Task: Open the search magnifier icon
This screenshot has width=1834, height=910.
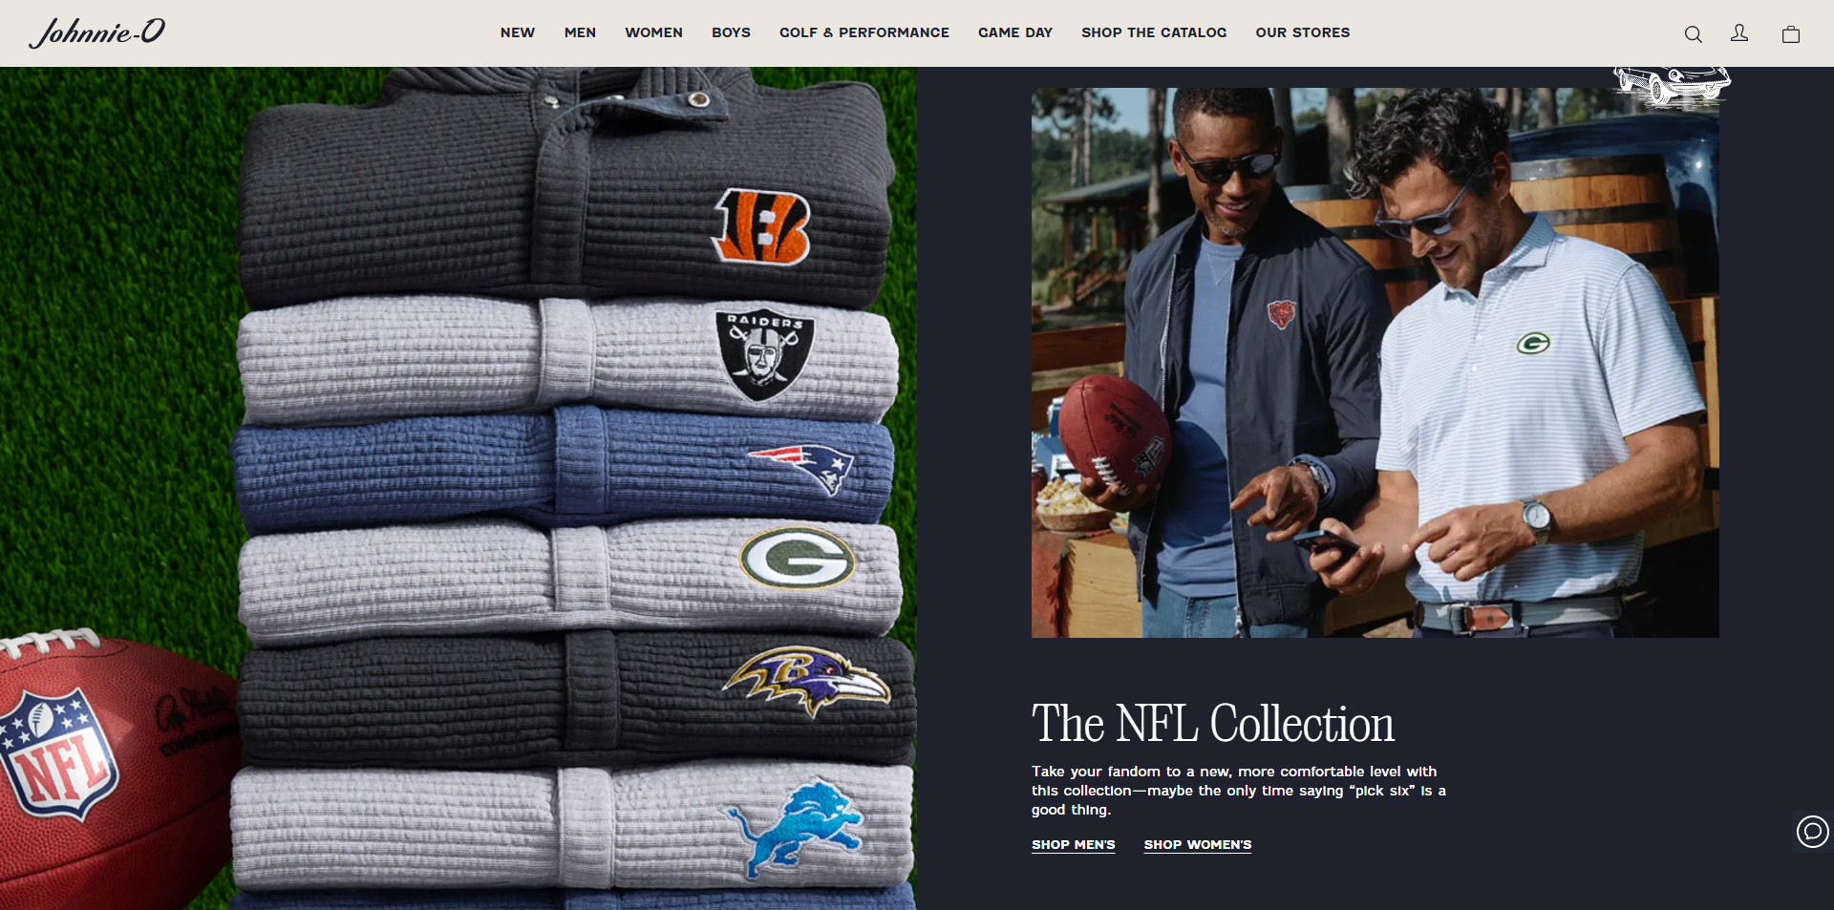Action: 1693,34
